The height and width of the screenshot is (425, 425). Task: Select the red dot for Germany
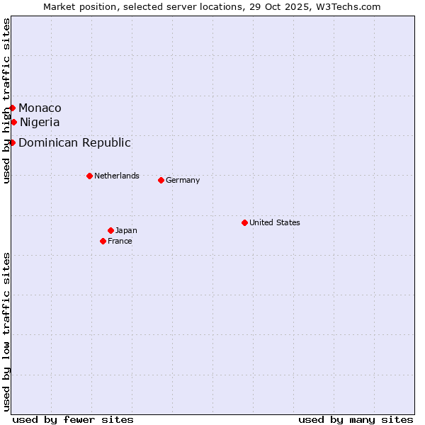161,180
